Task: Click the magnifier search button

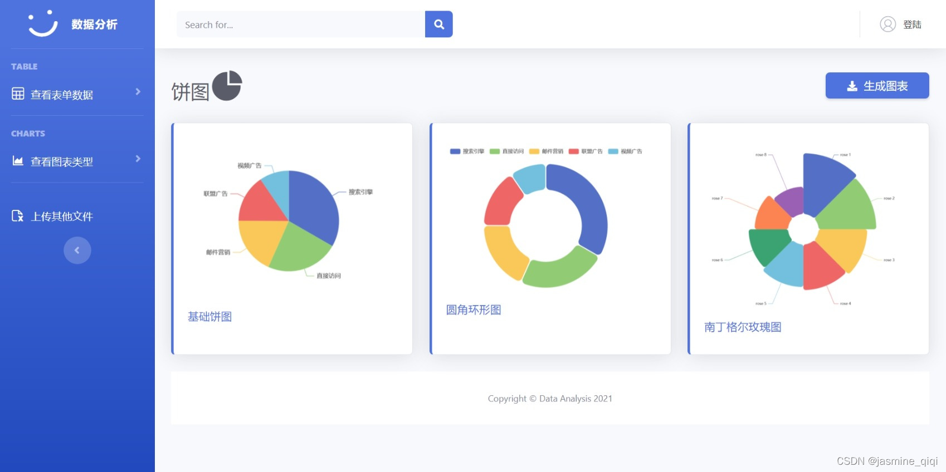Action: (439, 24)
